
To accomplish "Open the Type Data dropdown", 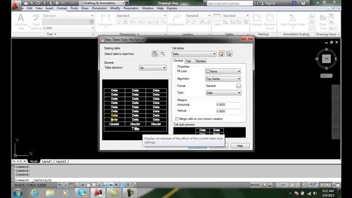I will (223, 93).
